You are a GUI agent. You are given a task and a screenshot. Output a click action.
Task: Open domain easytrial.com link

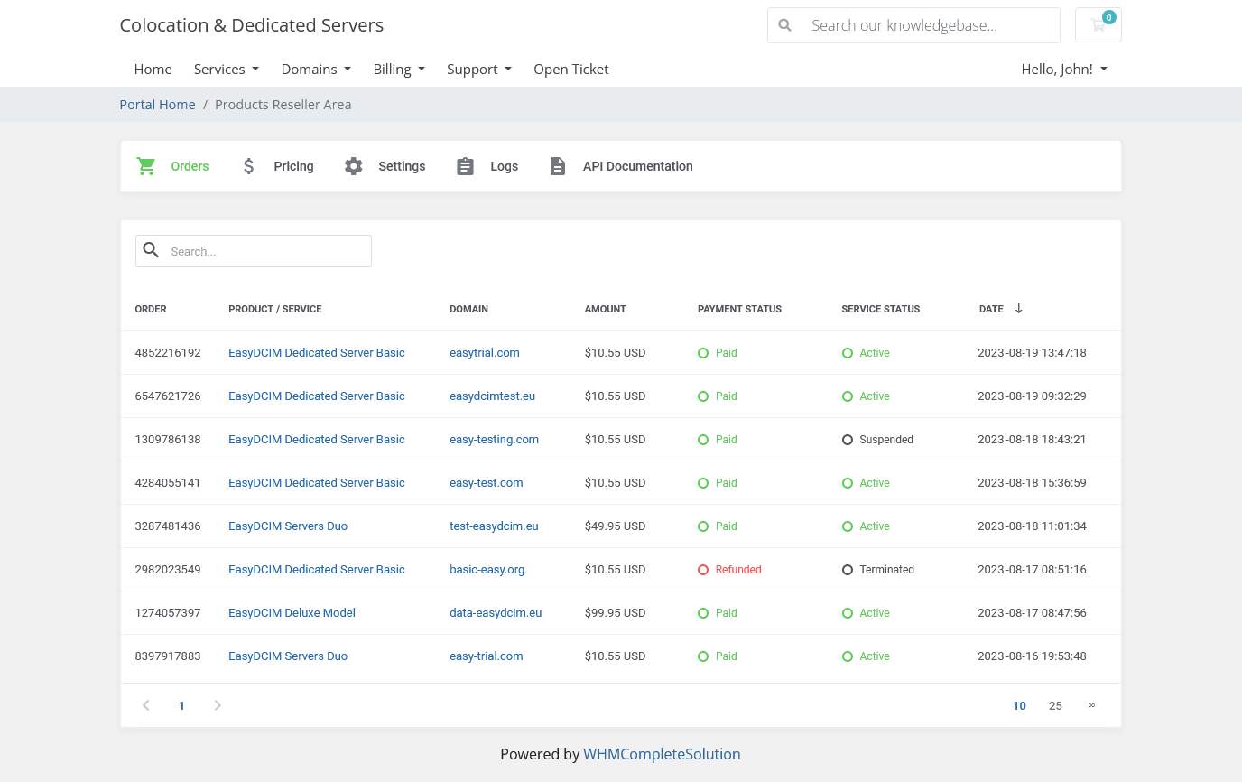[x=485, y=353]
